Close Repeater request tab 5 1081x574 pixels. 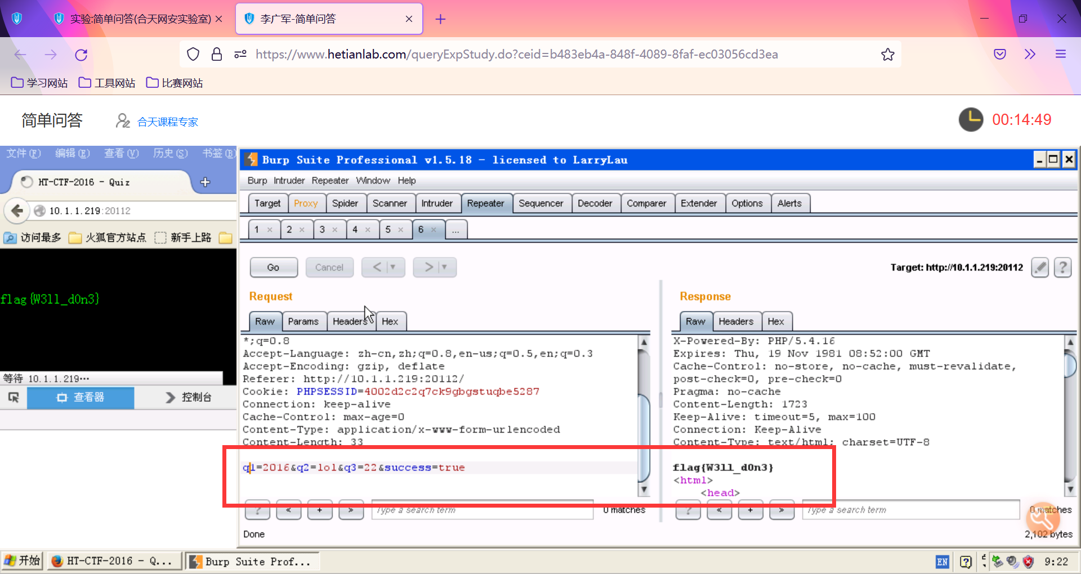click(x=401, y=230)
